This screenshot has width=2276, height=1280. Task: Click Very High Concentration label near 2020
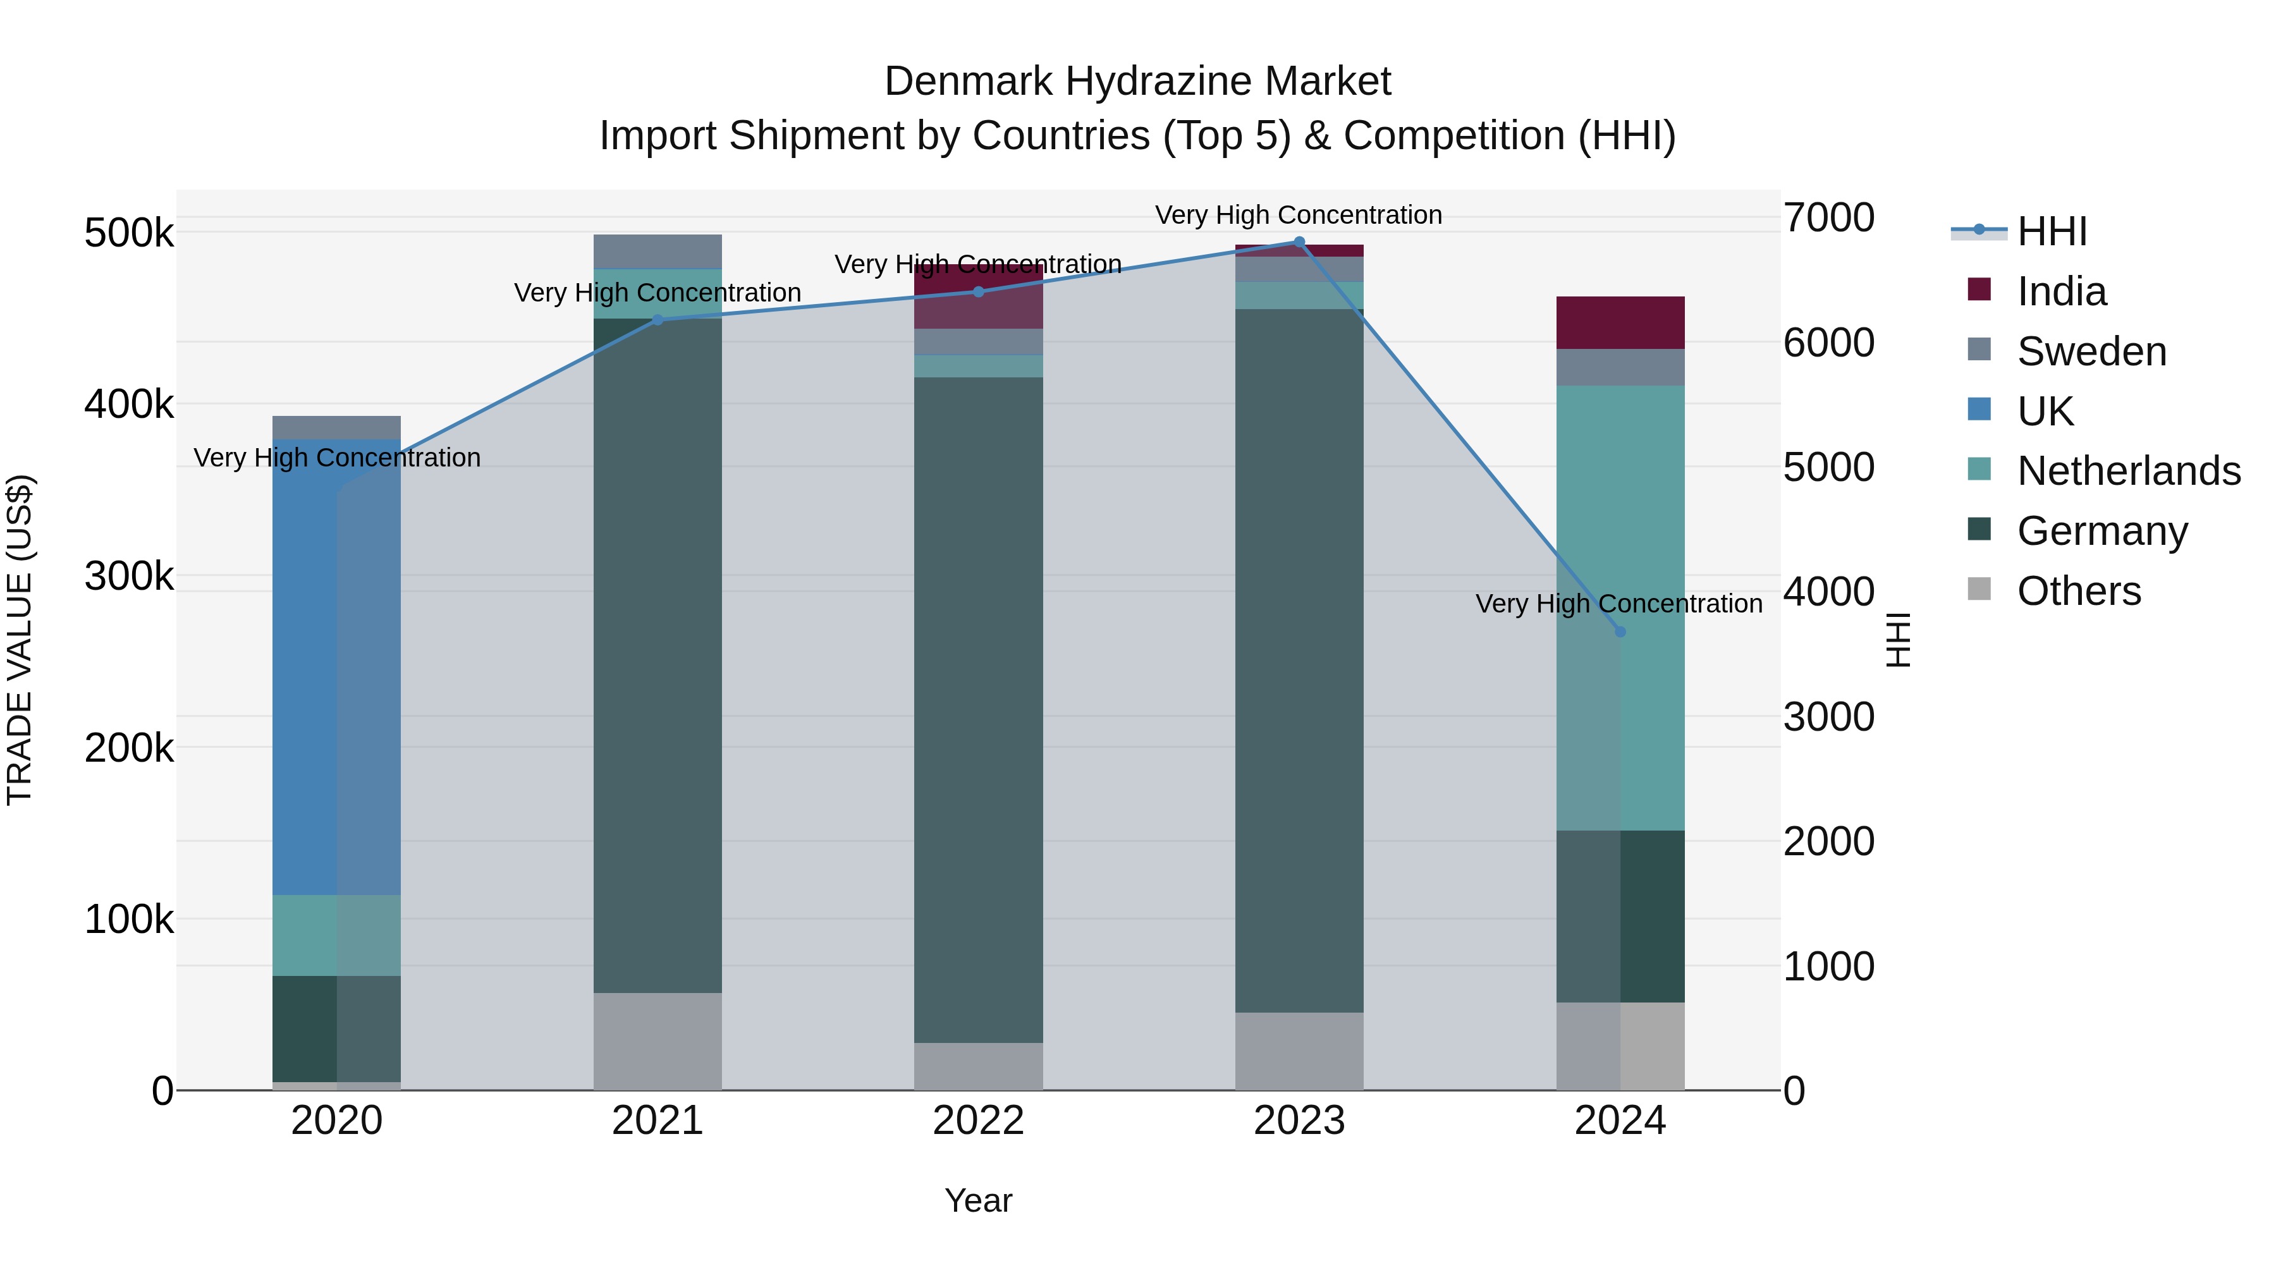336,458
